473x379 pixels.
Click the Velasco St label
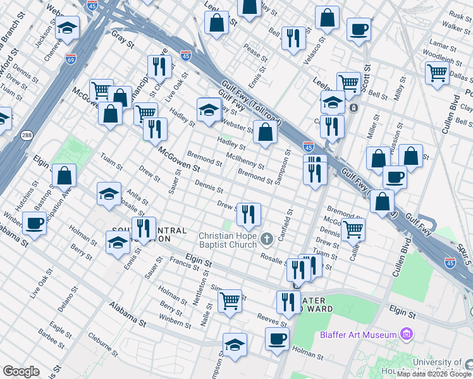[314, 51]
